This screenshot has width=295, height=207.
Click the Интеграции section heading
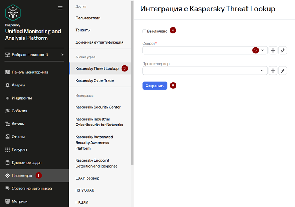point(84,95)
